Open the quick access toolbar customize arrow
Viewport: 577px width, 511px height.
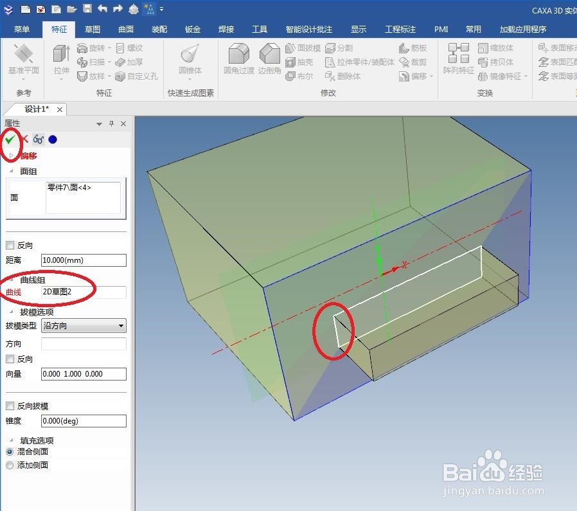(x=161, y=9)
